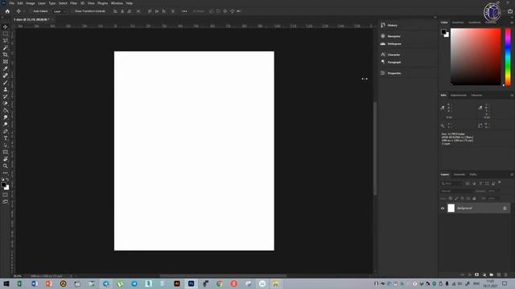Screen dimensions: 515x289
Task: Select the Frame tool
Action: point(6,62)
